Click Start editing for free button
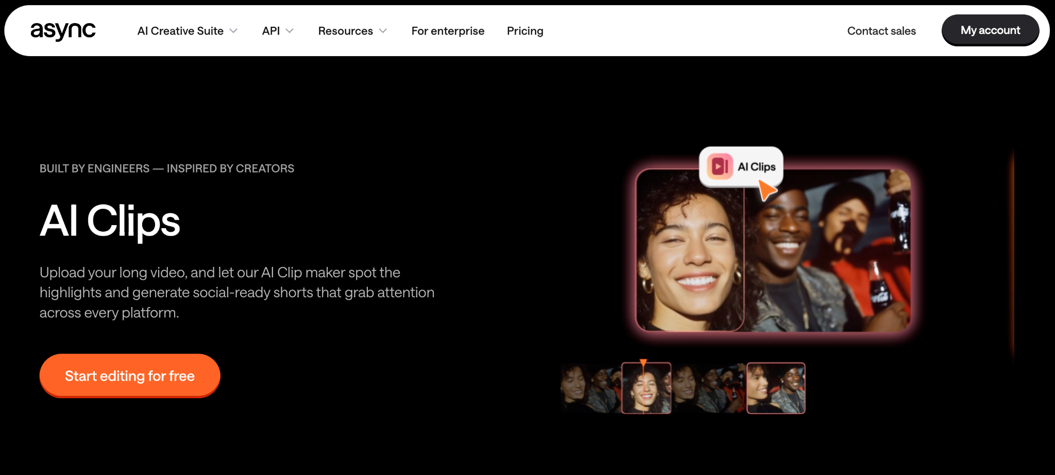 pyautogui.click(x=130, y=376)
